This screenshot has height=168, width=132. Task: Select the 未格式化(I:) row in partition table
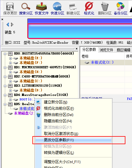click(x=106, y=62)
